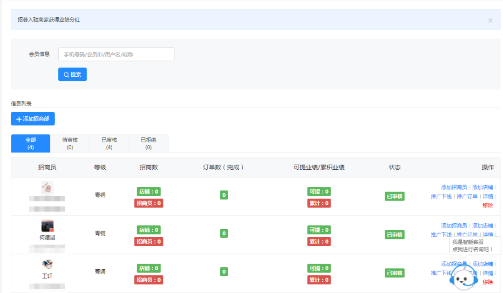This screenshot has width=503, height=293.
Task: Switch to the 待审核 (0) tab
Action: coord(70,143)
